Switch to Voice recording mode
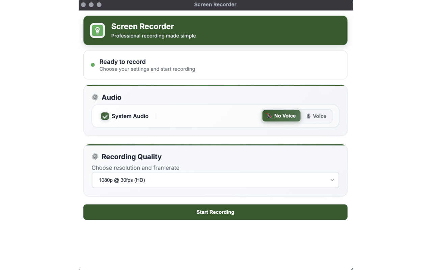This screenshot has width=432, height=270. pos(317,116)
